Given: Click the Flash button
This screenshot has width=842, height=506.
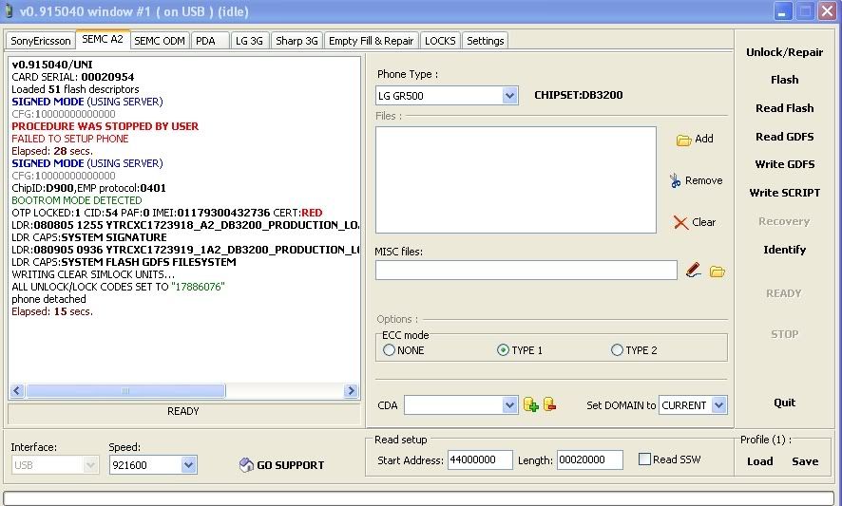Looking at the screenshot, I should tap(785, 80).
